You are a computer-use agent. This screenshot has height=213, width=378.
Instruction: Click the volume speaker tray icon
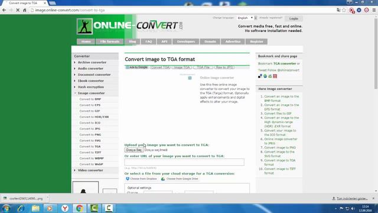pos(353,208)
